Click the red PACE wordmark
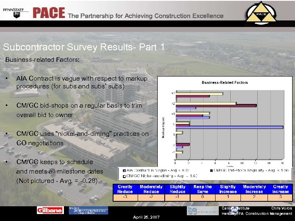 (x=49, y=13)
